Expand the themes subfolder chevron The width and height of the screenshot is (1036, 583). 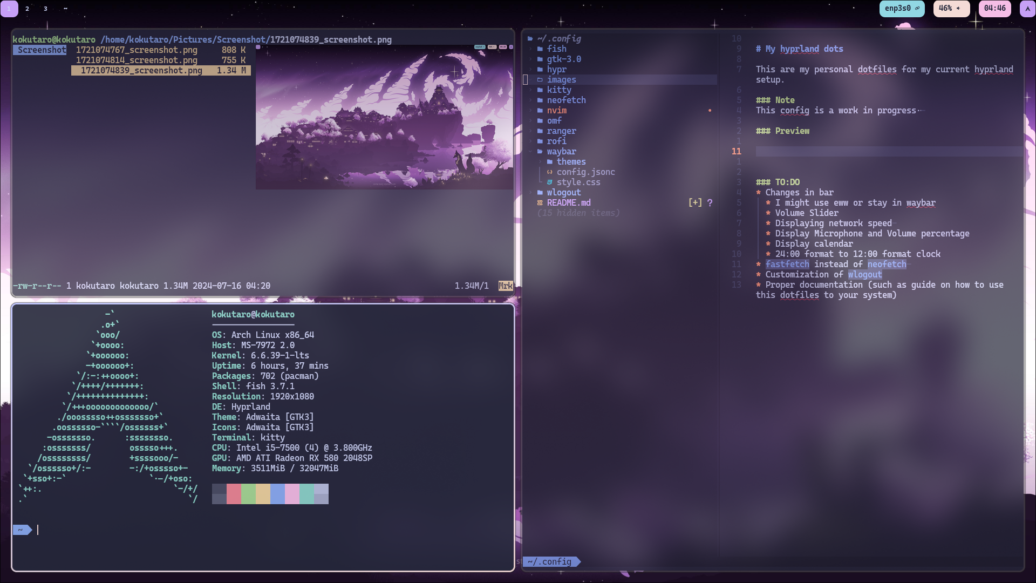[541, 162]
